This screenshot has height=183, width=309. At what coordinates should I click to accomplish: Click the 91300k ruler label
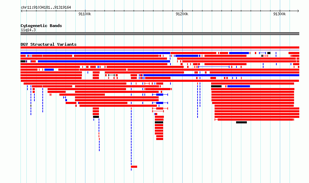click(279, 14)
